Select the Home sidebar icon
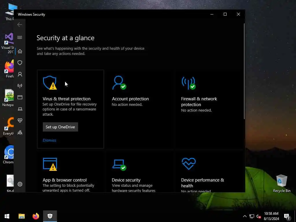The image size is (296, 222). coord(20,51)
